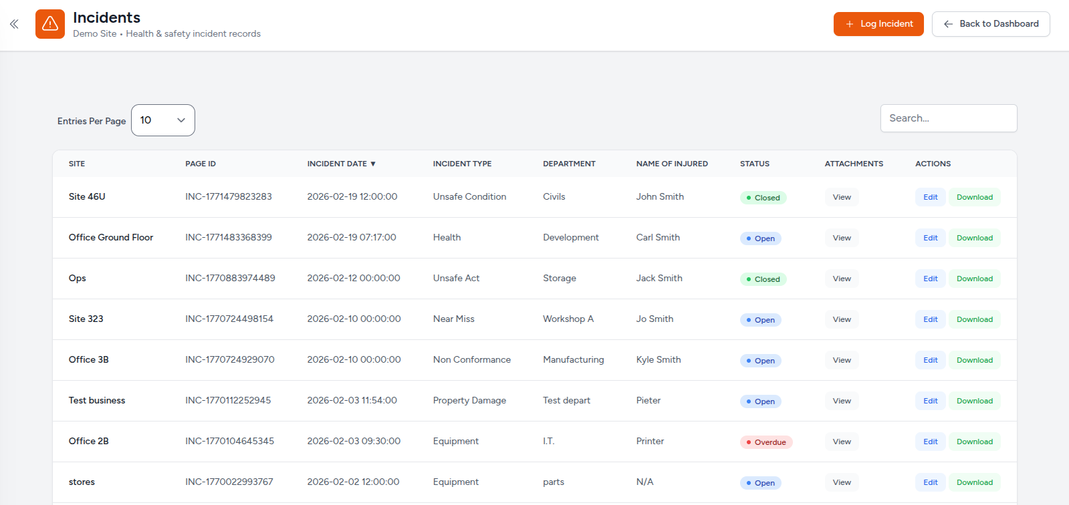Click the orange Incidents warning icon
Viewport: 1069px width, 505px height.
[50, 24]
